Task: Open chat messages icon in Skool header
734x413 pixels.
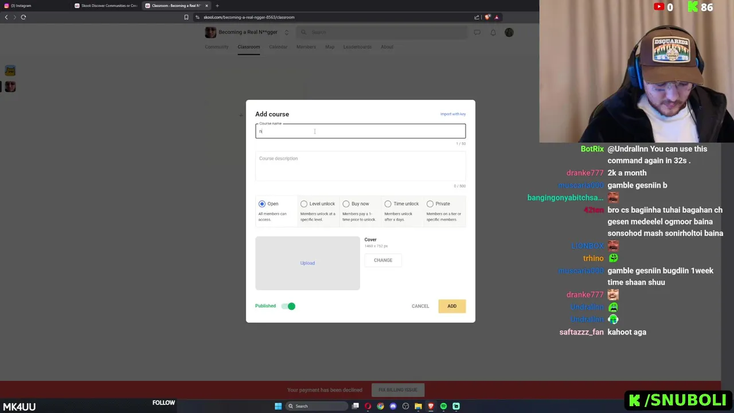Action: coord(477,33)
